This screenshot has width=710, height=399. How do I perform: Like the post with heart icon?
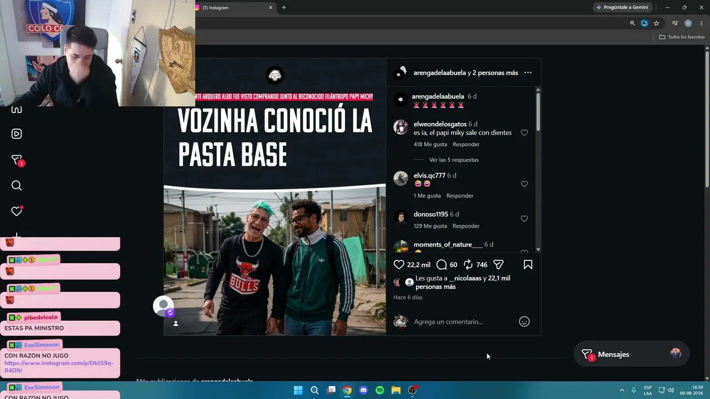coord(399,264)
